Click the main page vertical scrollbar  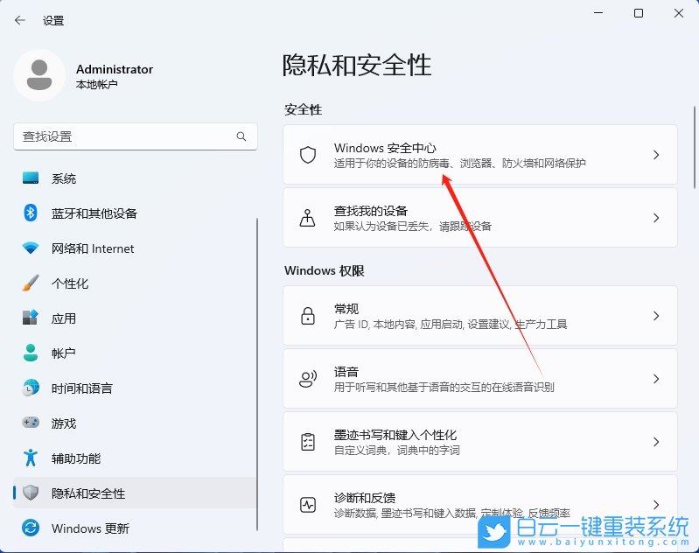(x=694, y=147)
